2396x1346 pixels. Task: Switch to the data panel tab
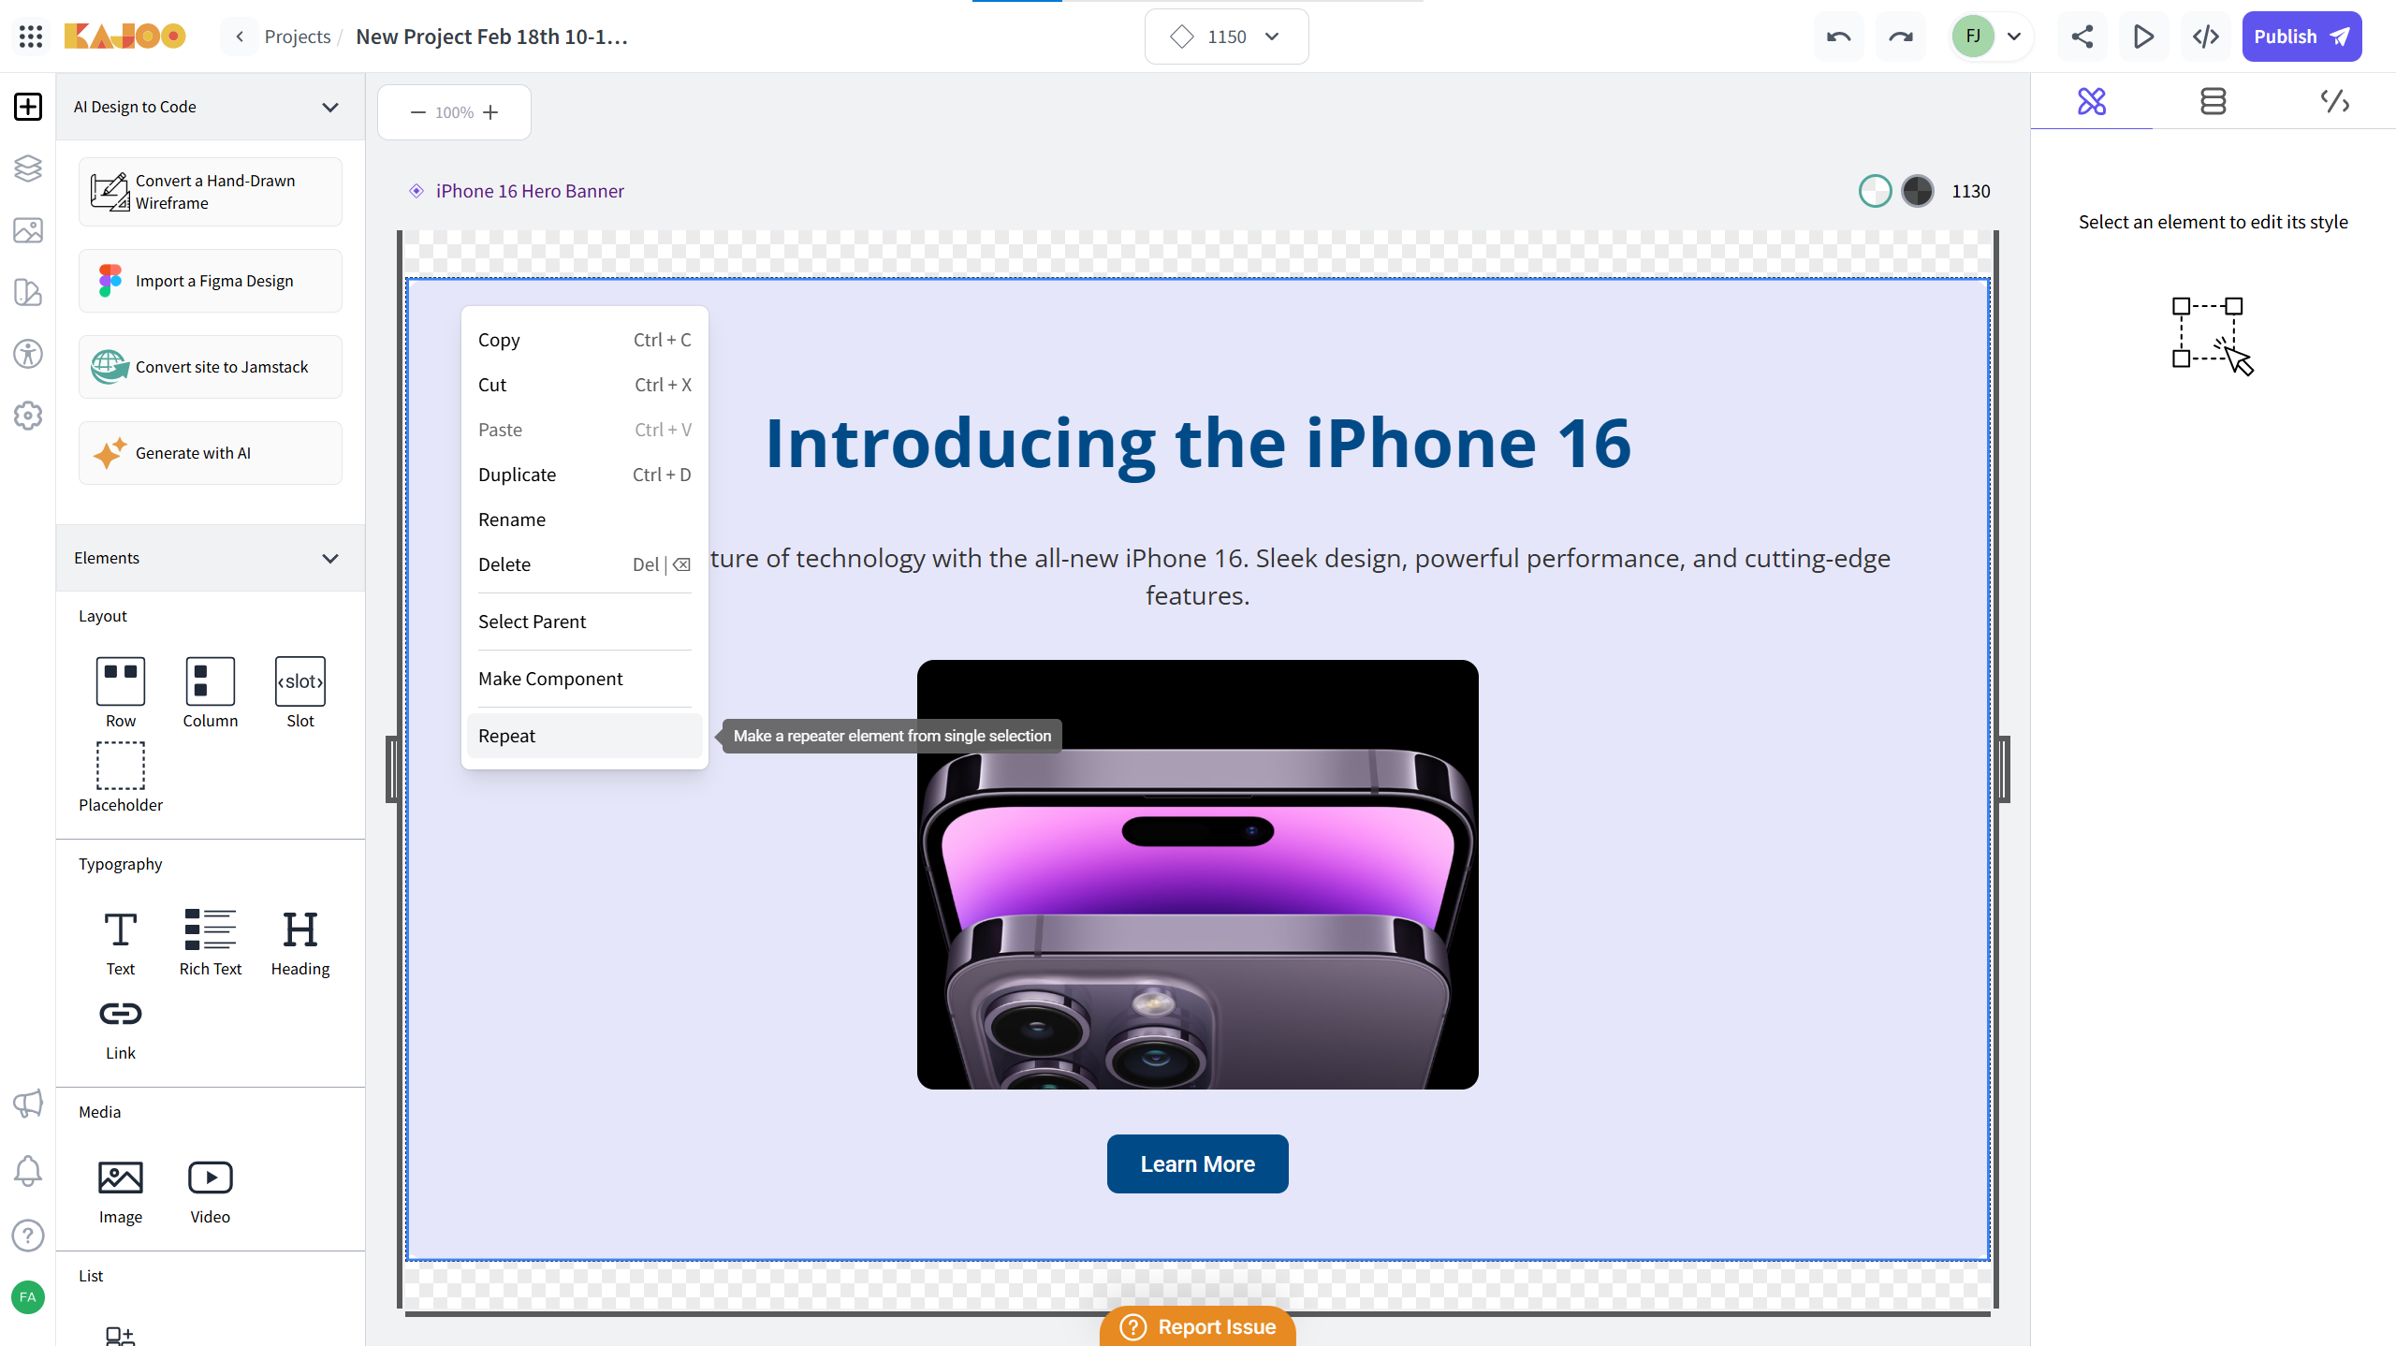click(2213, 101)
